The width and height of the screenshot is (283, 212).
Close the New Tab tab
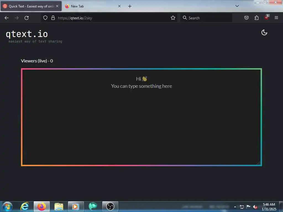click(x=119, y=6)
